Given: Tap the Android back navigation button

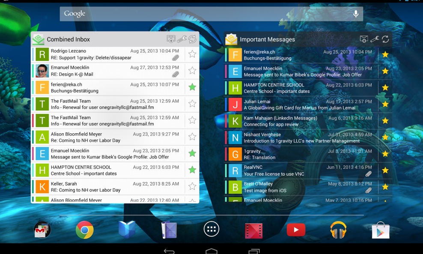Looking at the screenshot, I should (169, 251).
